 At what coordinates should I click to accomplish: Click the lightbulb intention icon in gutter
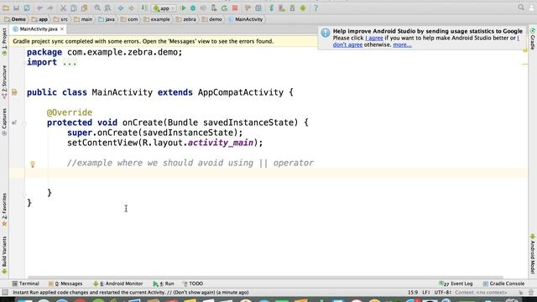coord(33,164)
